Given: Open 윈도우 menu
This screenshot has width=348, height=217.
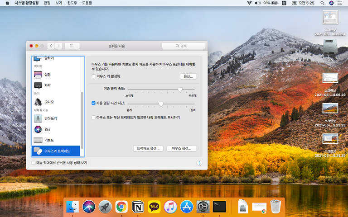Looking at the screenshot, I should [x=72, y=3].
